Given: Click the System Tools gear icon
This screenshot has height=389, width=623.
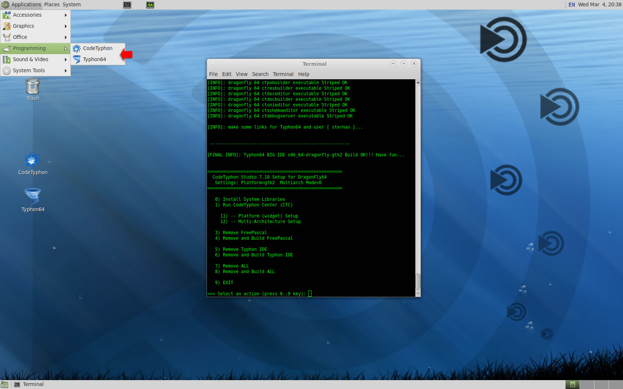Looking at the screenshot, I should pos(7,70).
